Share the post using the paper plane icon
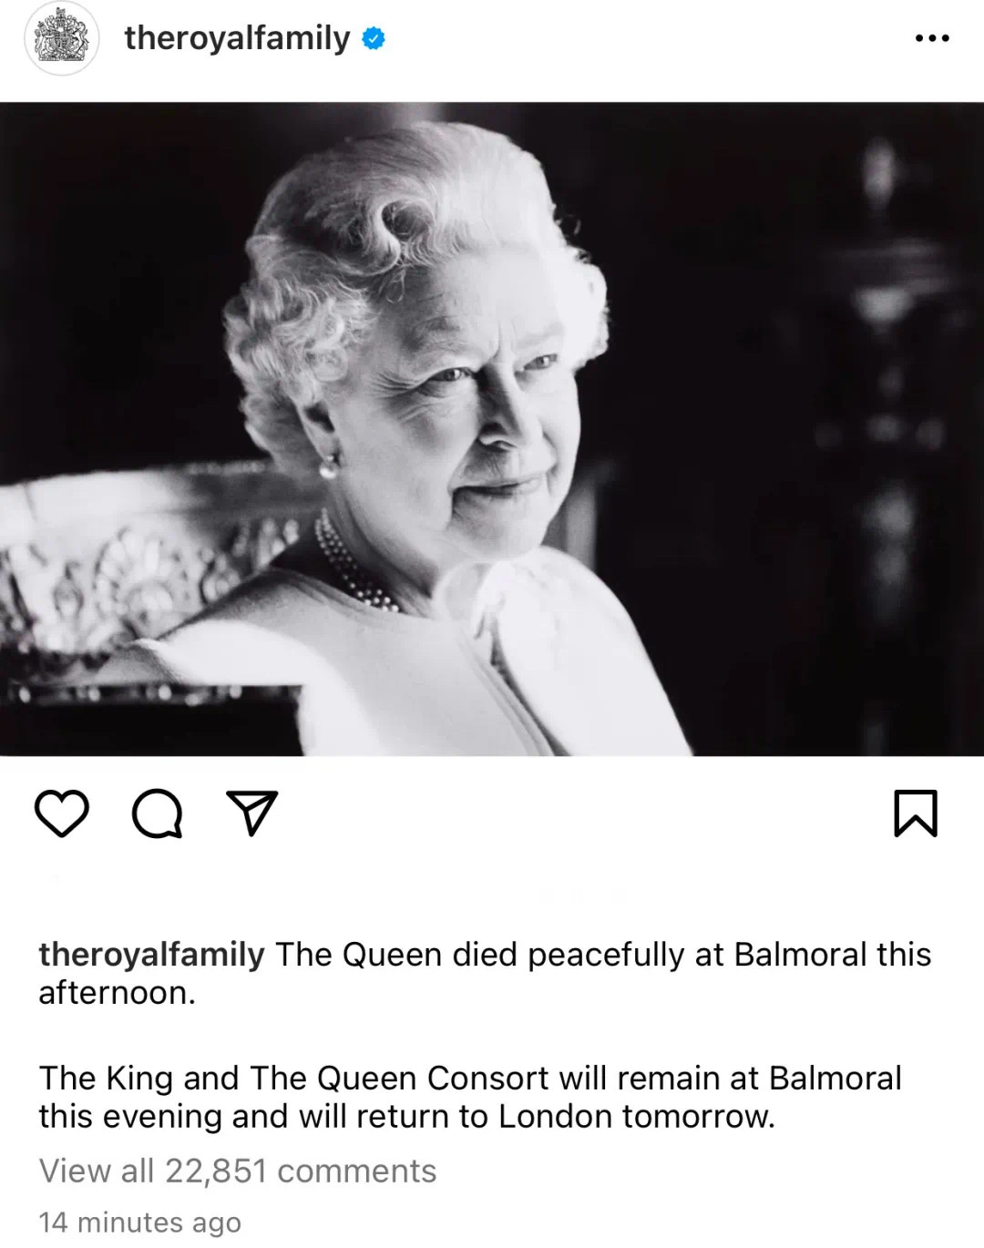The height and width of the screenshot is (1248, 984). click(251, 813)
